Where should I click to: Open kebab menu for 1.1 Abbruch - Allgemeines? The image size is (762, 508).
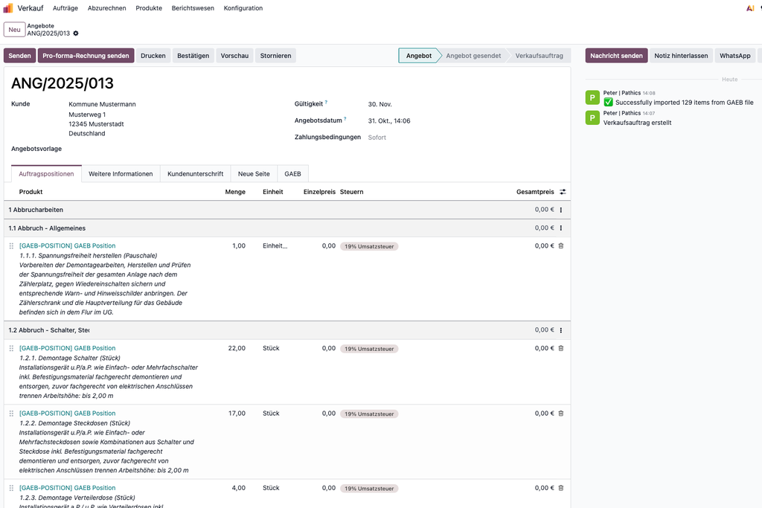561,228
